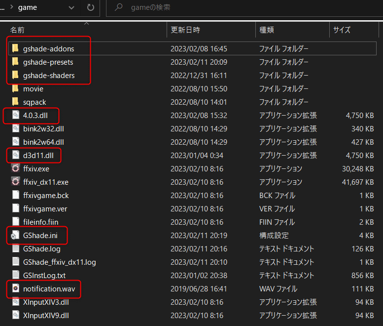Expand the breadcrumb chevron before game
Viewport: 383px width, 326px height.
(11, 7)
